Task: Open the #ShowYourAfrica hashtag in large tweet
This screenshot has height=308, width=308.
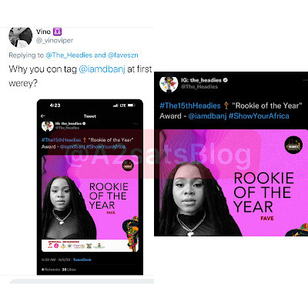Action: pos(259,116)
